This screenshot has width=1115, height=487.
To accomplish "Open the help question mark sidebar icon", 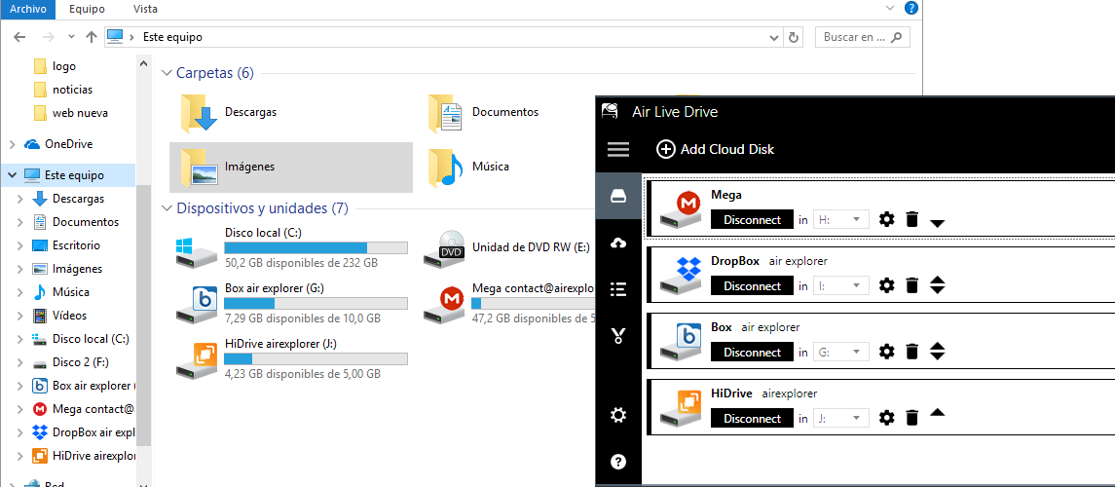I will point(618,462).
